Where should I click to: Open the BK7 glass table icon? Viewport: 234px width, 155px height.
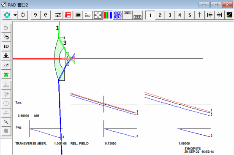pos(88,15)
